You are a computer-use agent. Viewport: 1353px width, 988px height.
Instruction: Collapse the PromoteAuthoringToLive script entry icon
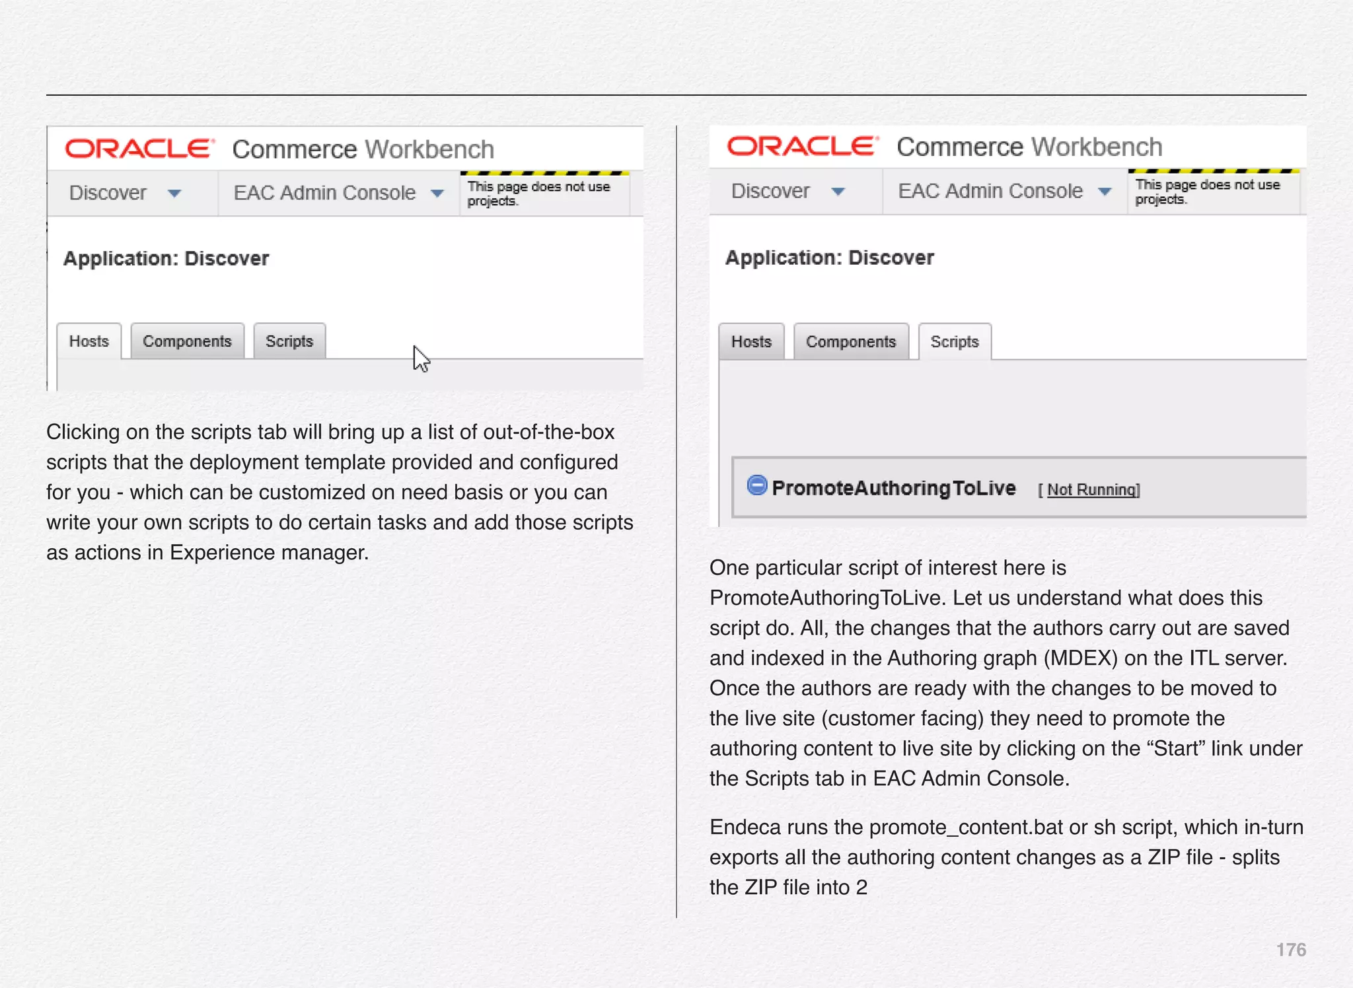pyautogui.click(x=757, y=485)
